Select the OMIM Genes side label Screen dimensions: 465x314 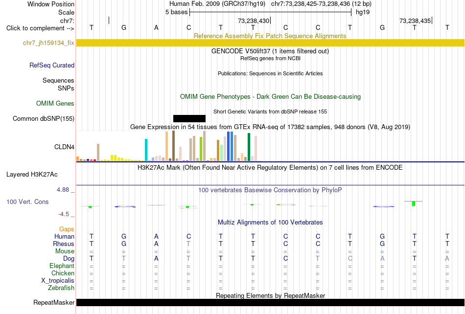pos(55,103)
